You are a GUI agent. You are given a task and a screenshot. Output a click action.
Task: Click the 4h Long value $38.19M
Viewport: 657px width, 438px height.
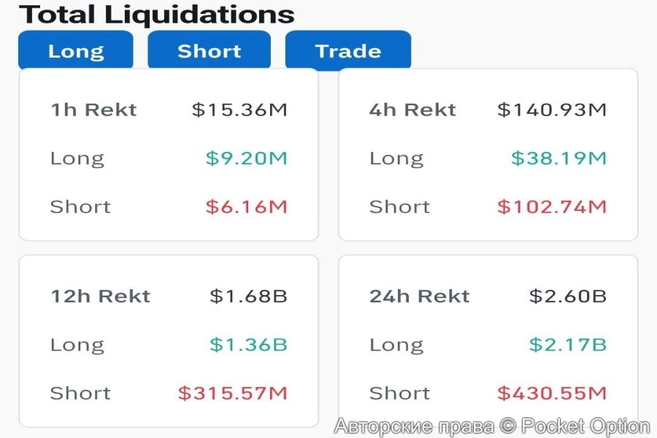pos(558,158)
